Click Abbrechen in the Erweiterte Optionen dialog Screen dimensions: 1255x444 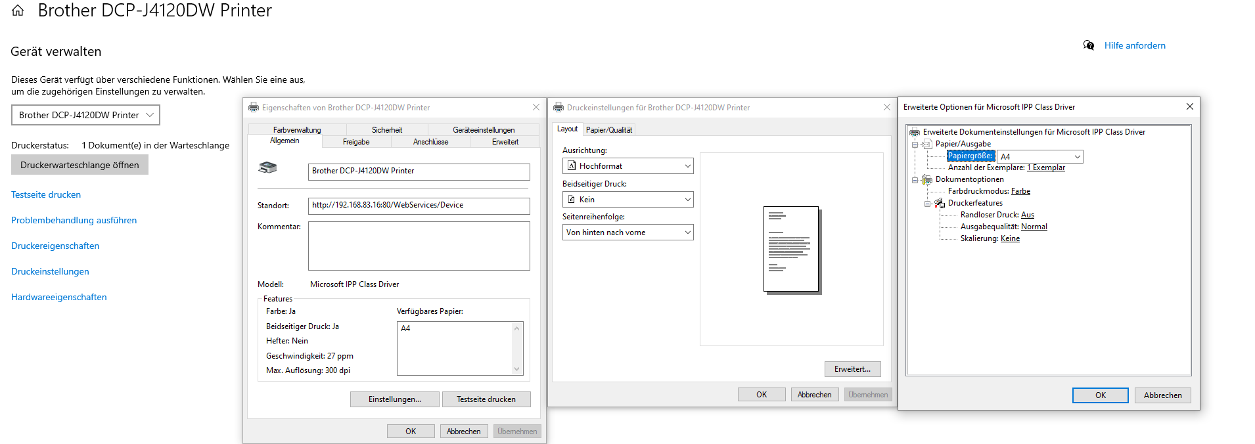coord(1163,395)
